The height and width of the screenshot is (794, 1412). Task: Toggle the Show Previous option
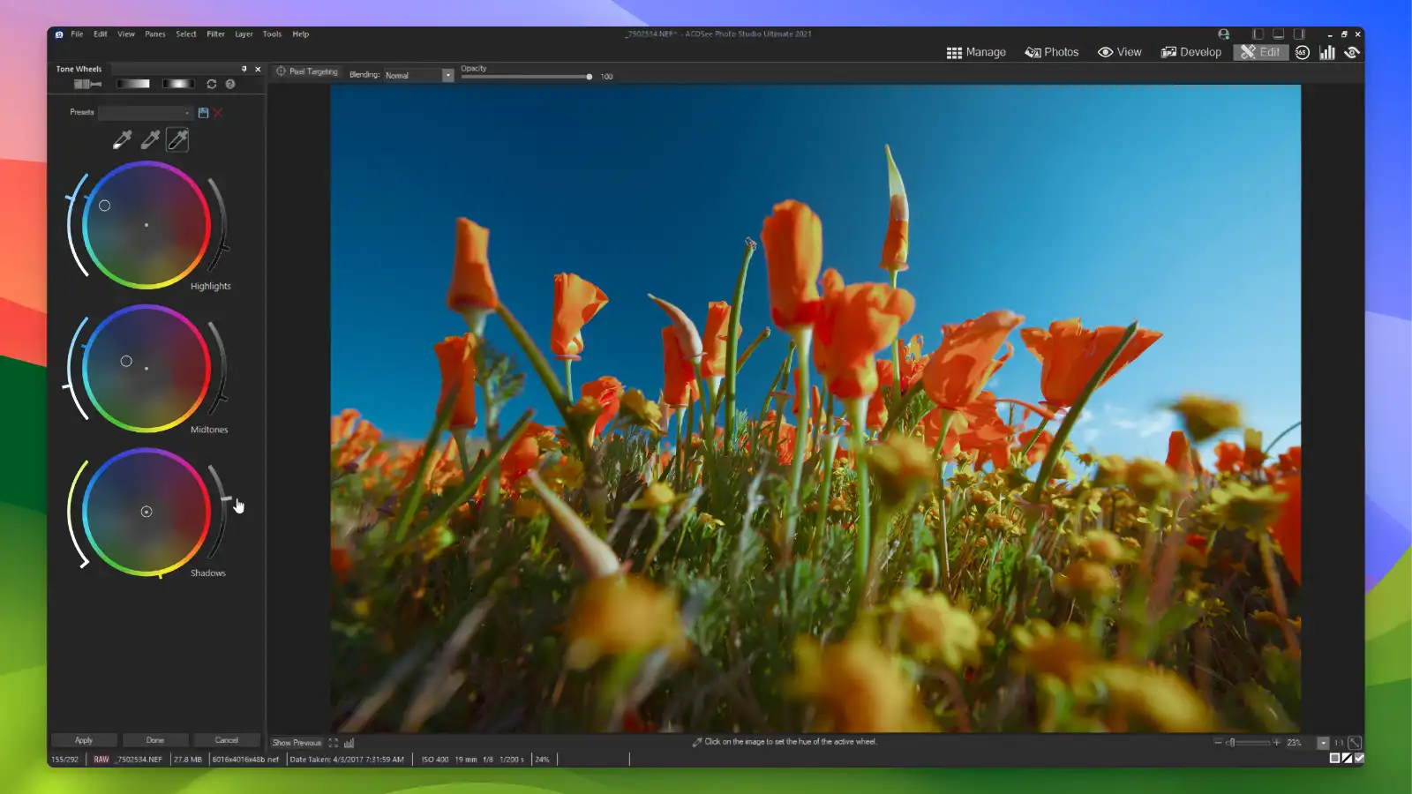pos(297,743)
